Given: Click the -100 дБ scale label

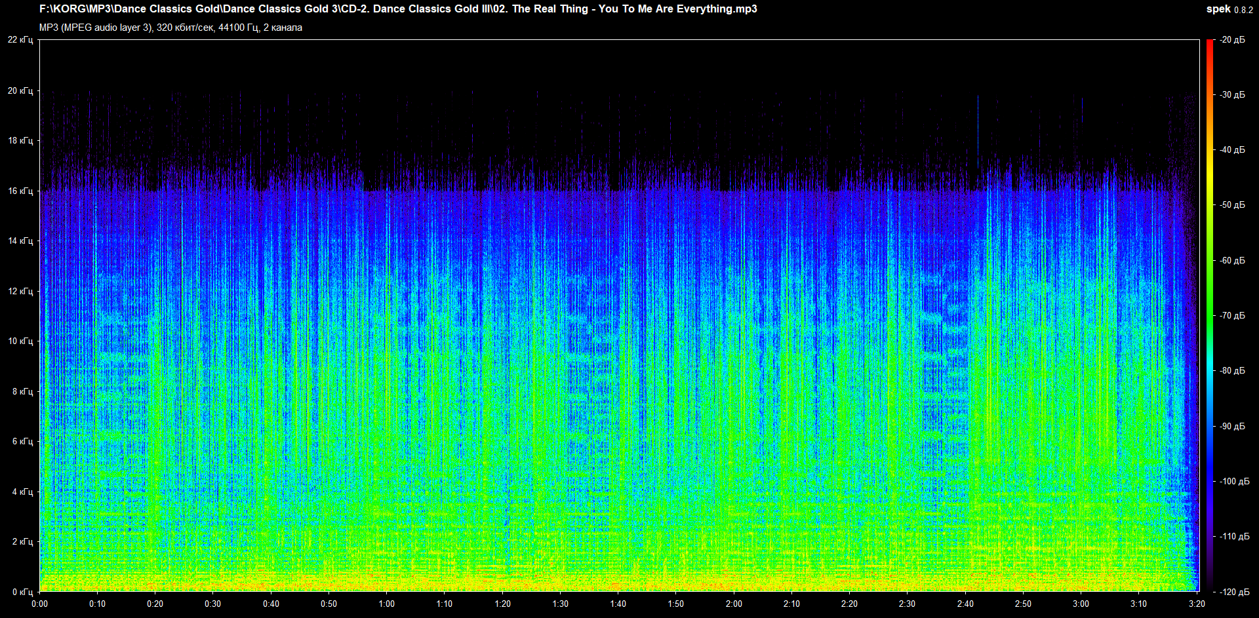Looking at the screenshot, I should click(1235, 482).
